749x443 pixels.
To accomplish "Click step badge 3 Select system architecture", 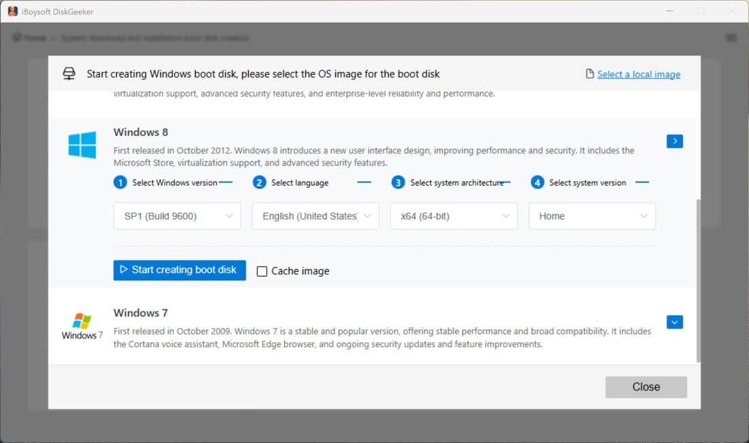I will point(397,182).
